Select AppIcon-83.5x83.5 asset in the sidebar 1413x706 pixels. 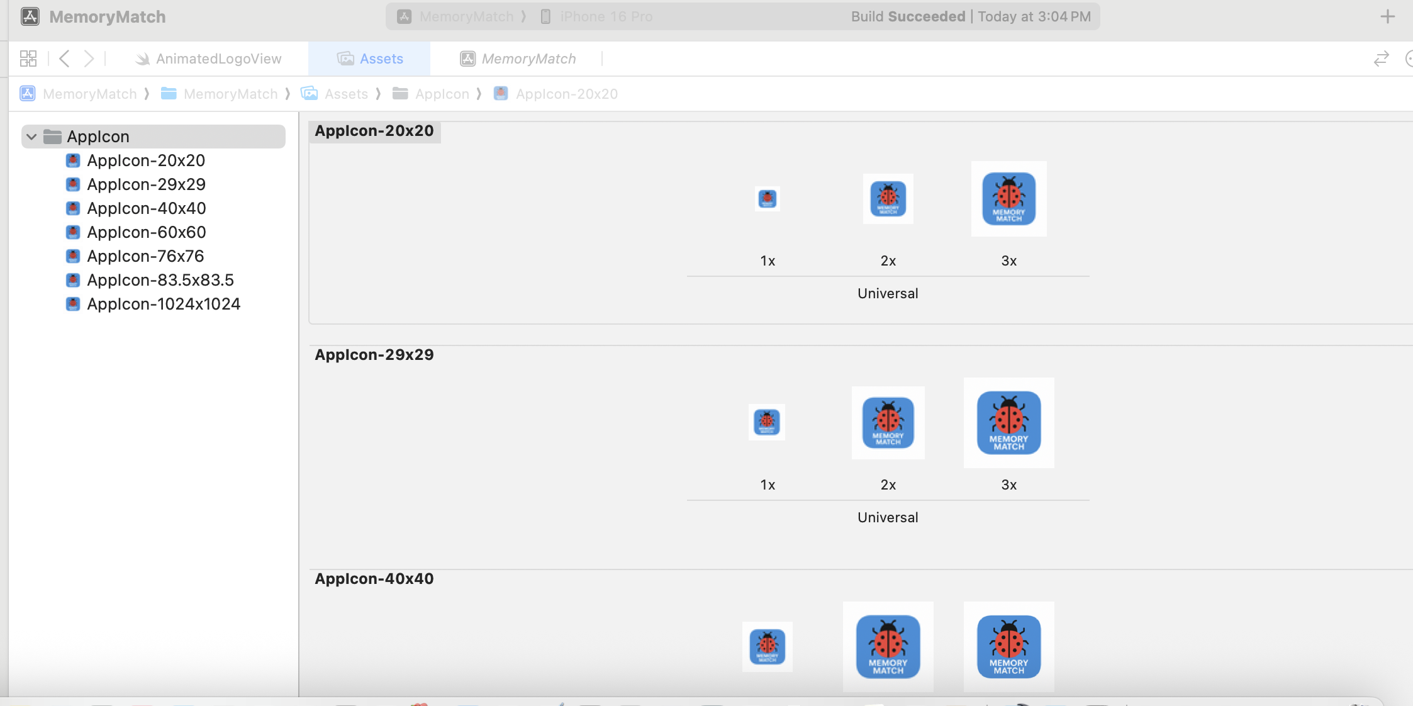pyautogui.click(x=160, y=280)
